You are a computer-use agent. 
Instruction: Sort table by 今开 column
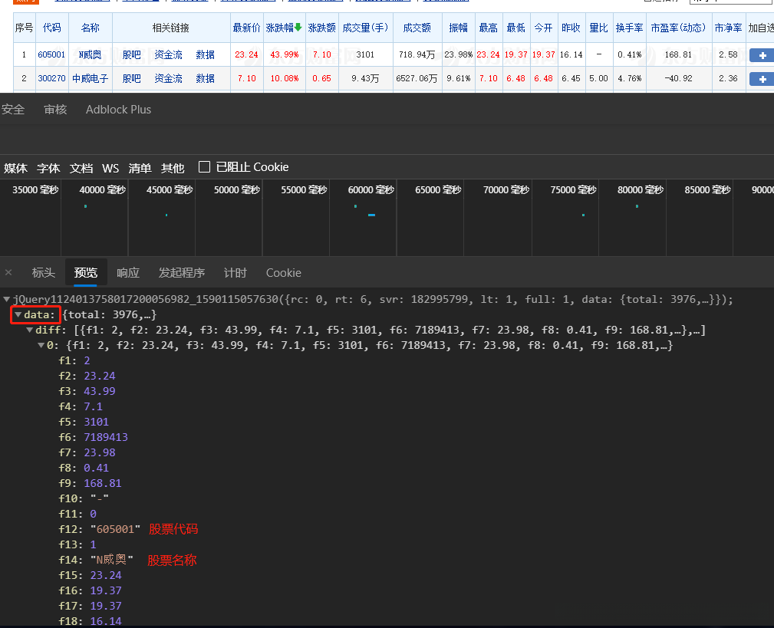click(543, 28)
